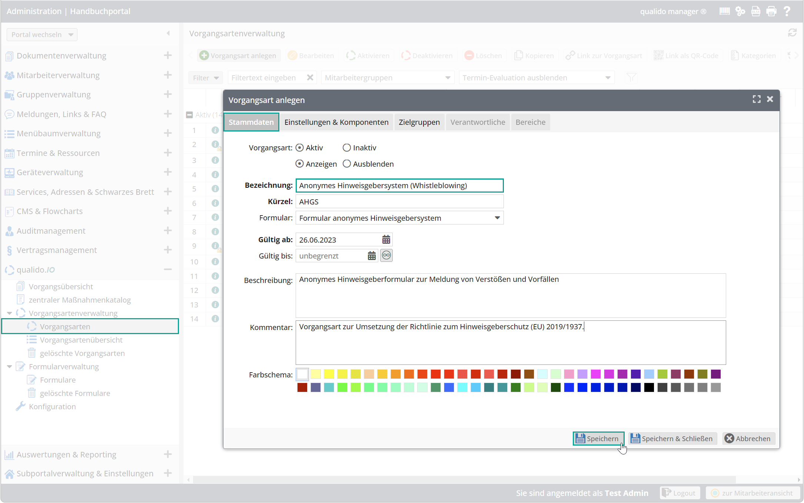The height and width of the screenshot is (503, 804).
Task: Pick the white color swatch
Action: [302, 374]
